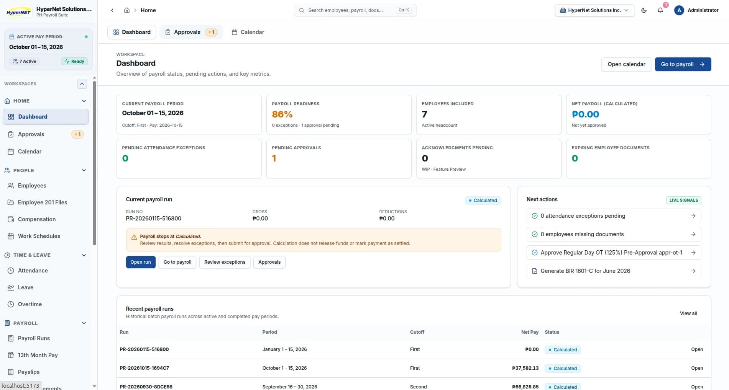Collapse the TIME & LEAVE group
The width and height of the screenshot is (729, 390).
coord(84,255)
